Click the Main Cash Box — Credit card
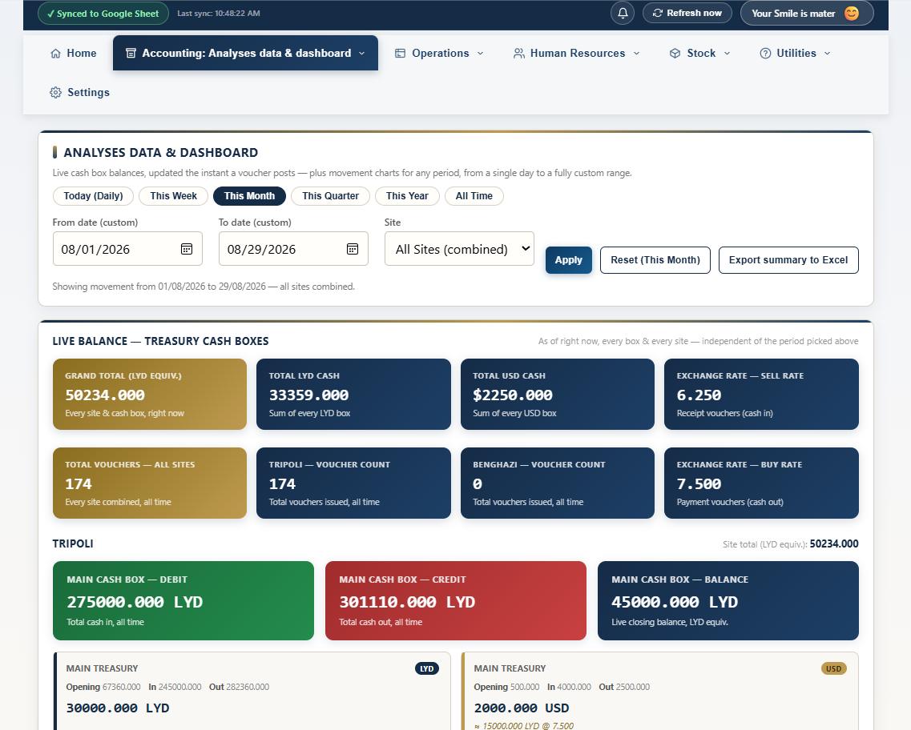This screenshot has height=730, width=911. [x=455, y=600]
